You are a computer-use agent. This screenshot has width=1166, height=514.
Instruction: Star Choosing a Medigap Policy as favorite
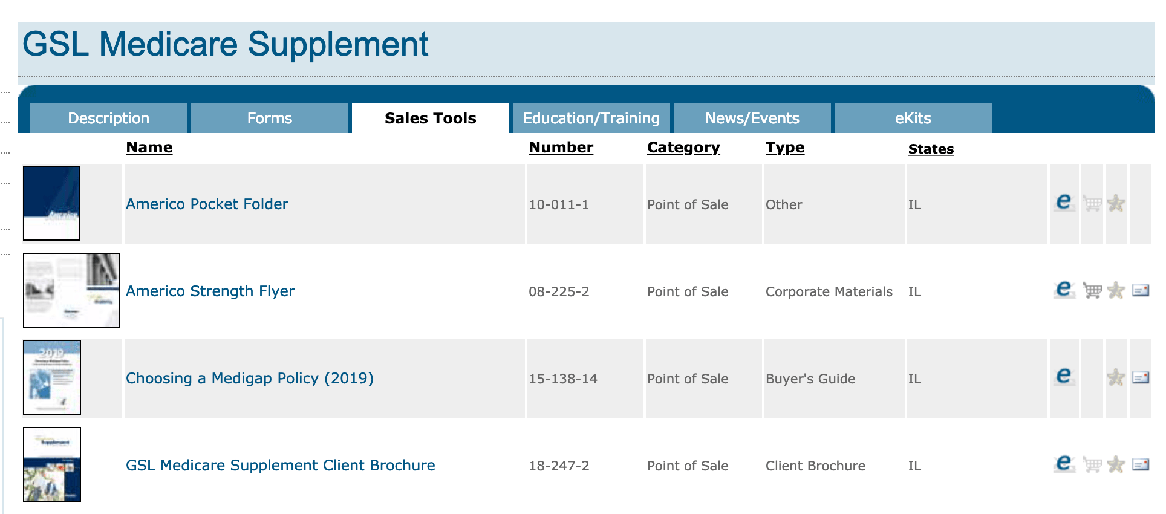click(x=1116, y=377)
